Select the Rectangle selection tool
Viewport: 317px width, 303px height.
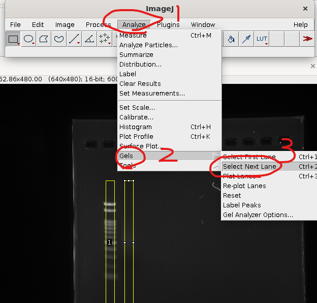[13, 39]
